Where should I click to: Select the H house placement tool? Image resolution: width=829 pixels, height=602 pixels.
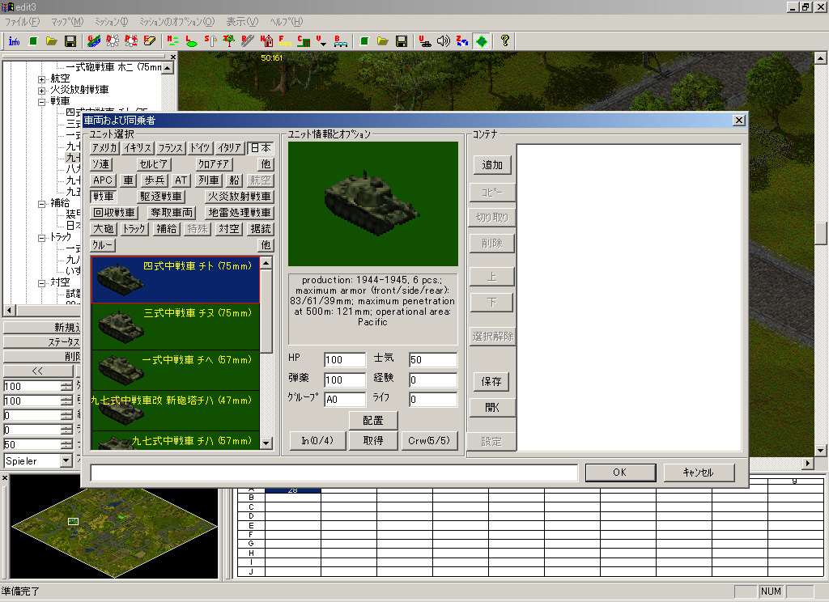(266, 41)
